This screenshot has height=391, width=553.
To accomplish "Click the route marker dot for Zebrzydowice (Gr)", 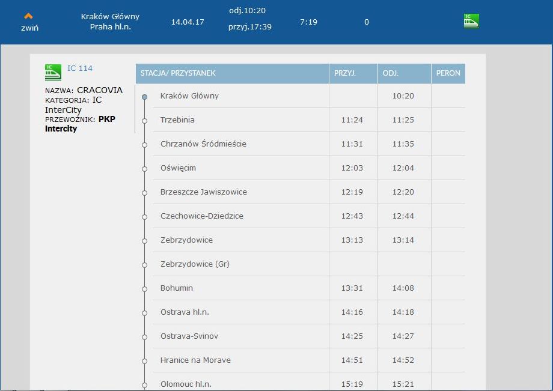I will [x=145, y=265].
